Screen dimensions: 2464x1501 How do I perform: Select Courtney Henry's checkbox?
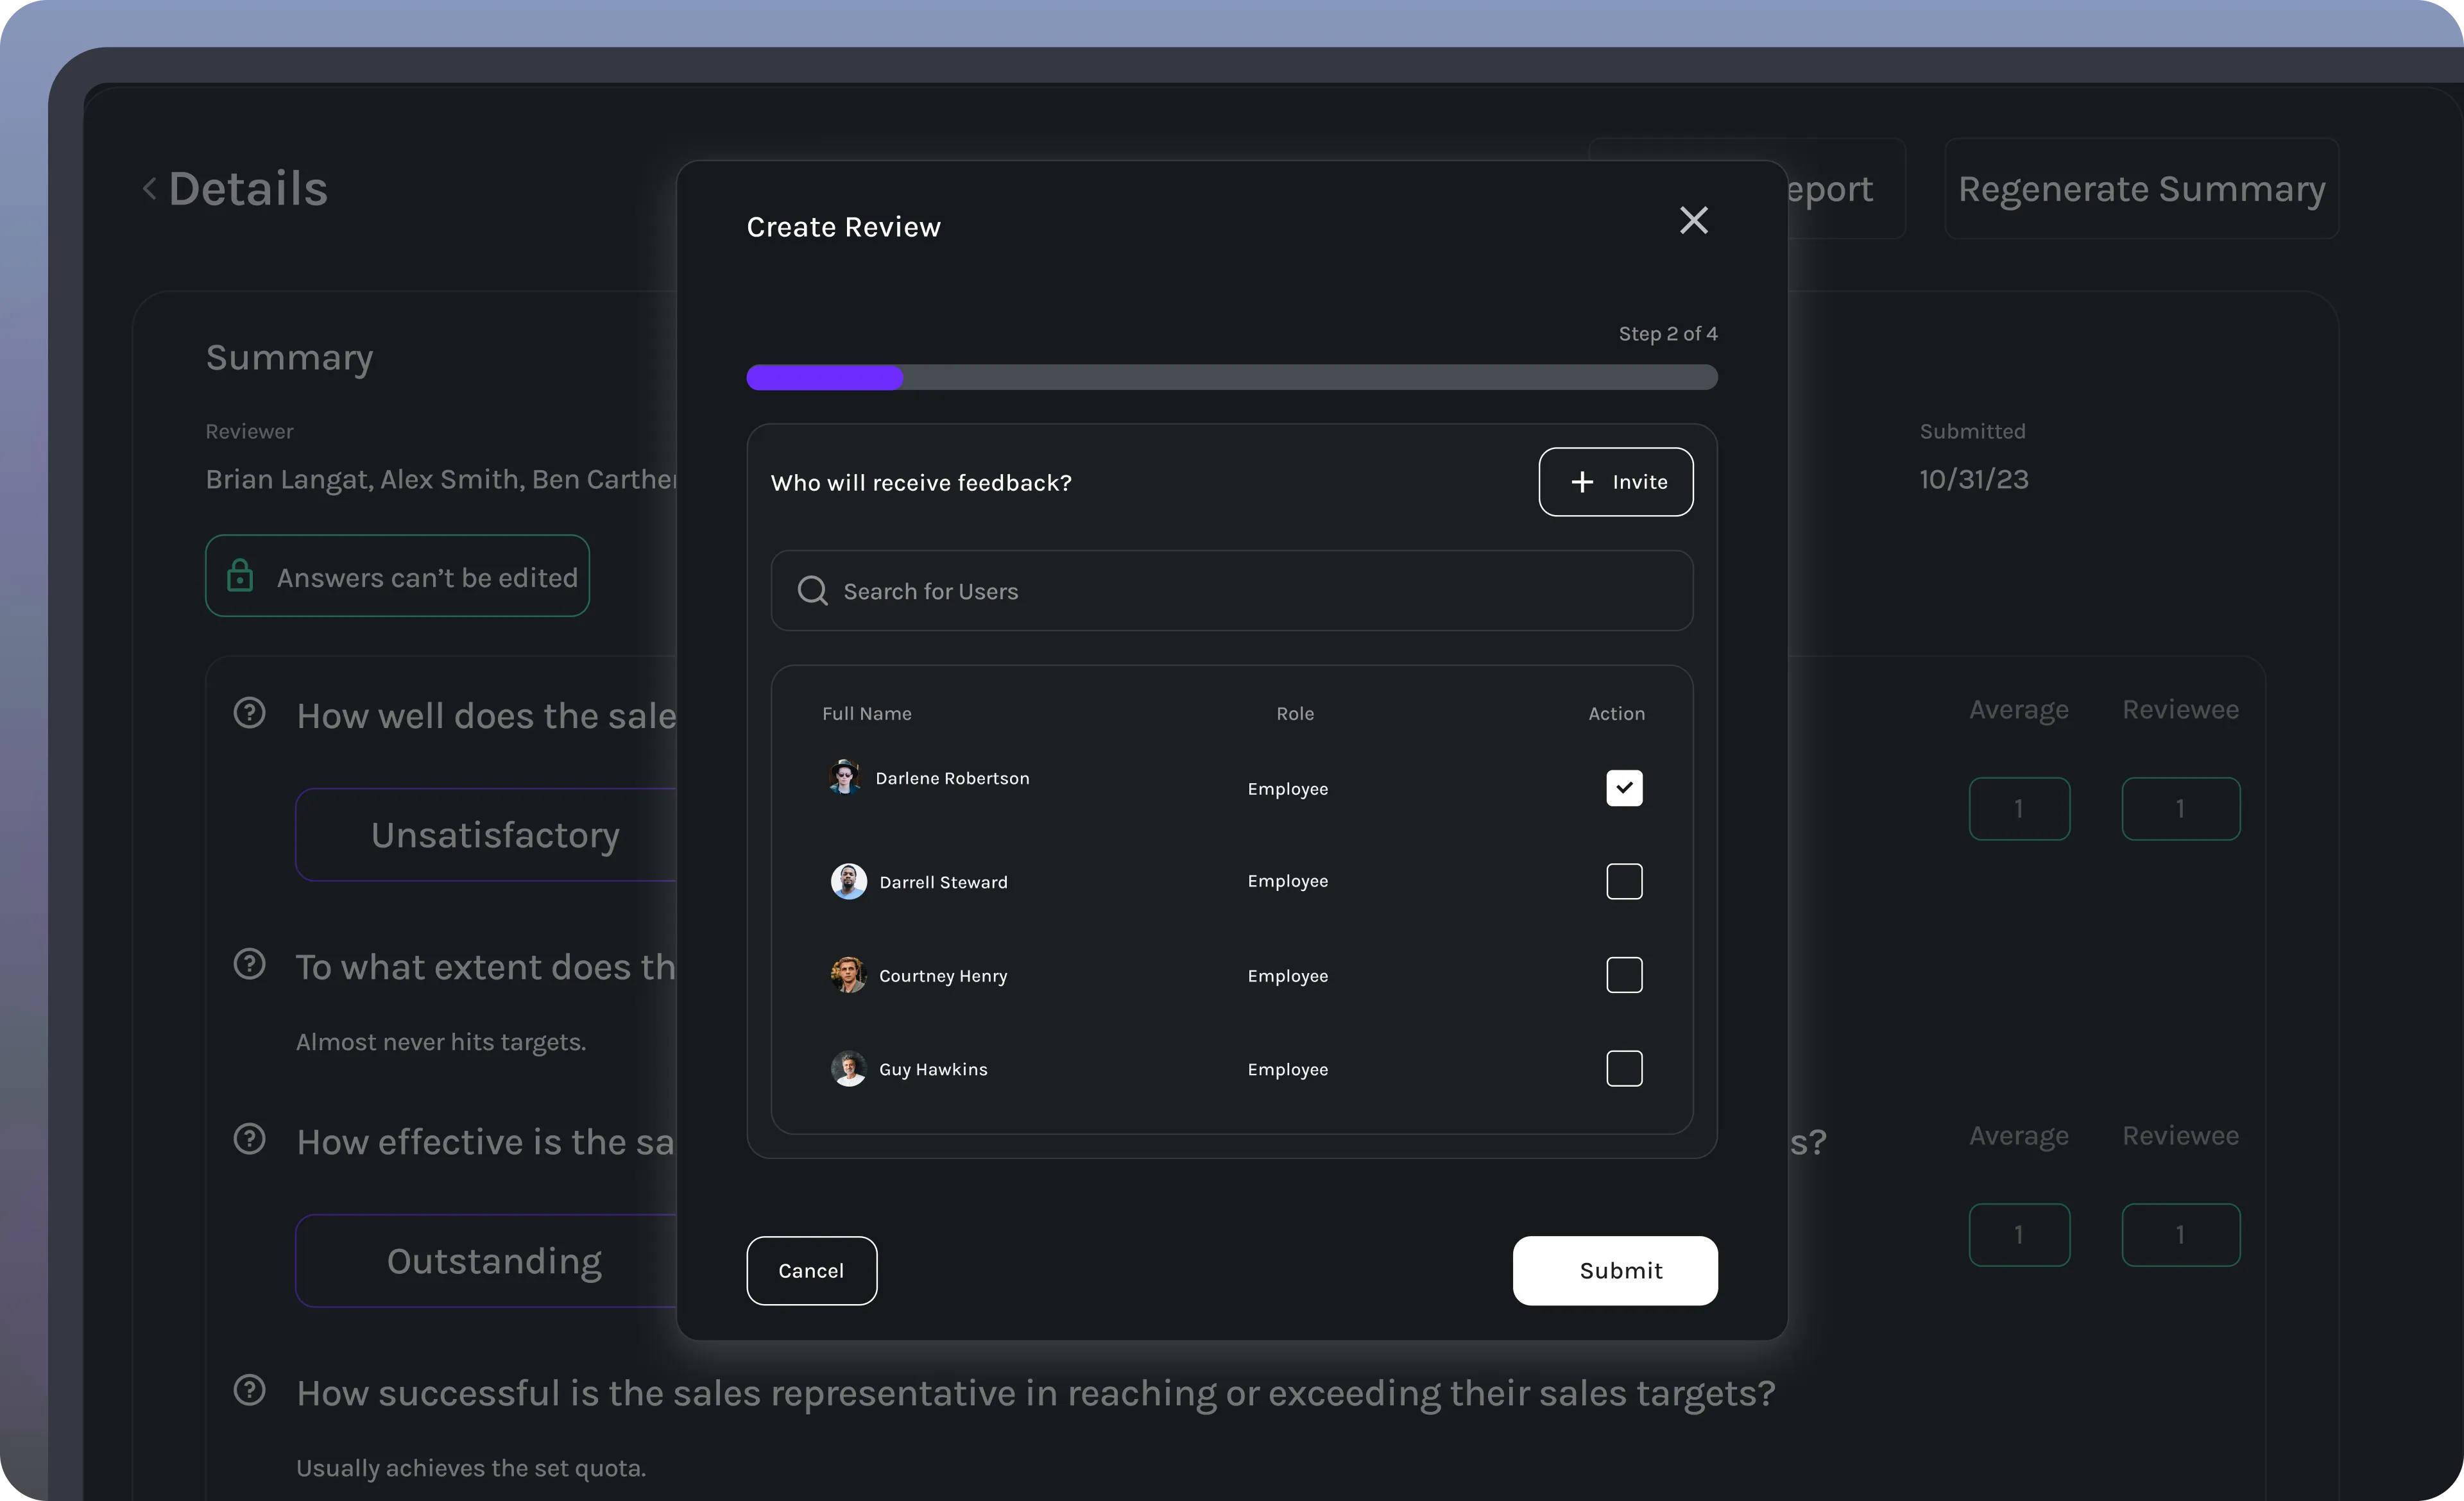pos(1624,976)
